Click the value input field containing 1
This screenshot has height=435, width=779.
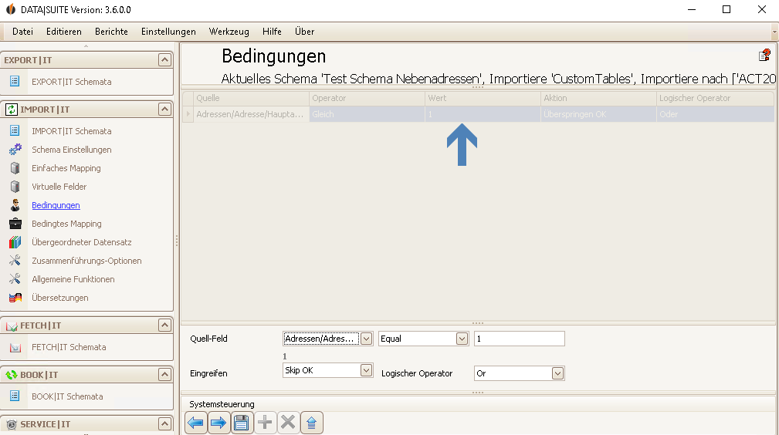[519, 339]
